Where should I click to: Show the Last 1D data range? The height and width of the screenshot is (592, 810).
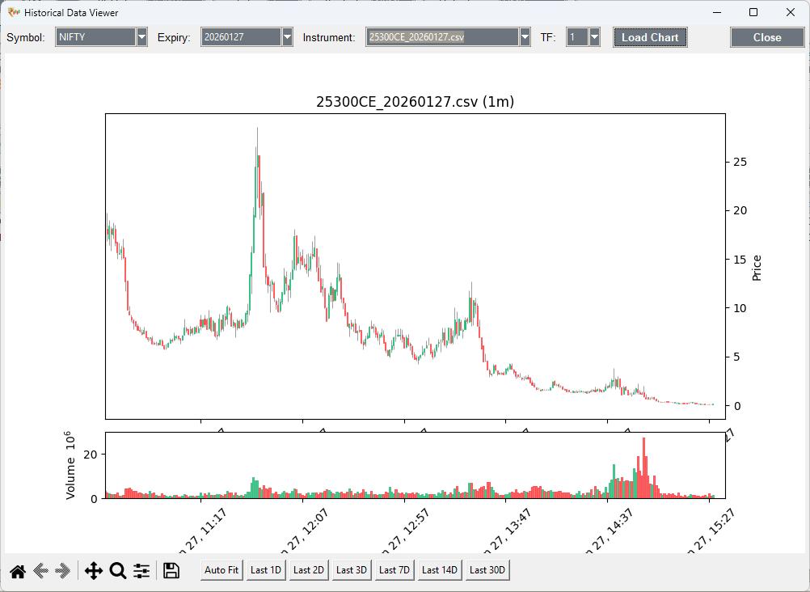(265, 569)
